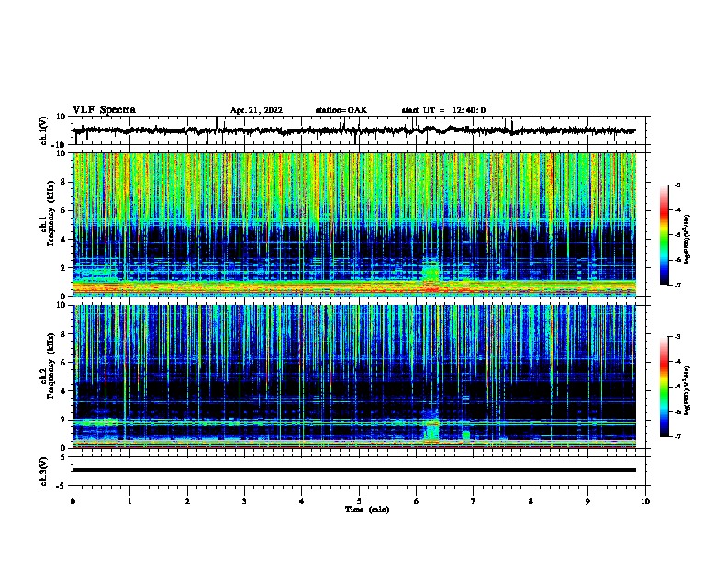Click the ch.2 "Frequency (kHz)" axis label
Screen dimensions: 727x562
50,365
